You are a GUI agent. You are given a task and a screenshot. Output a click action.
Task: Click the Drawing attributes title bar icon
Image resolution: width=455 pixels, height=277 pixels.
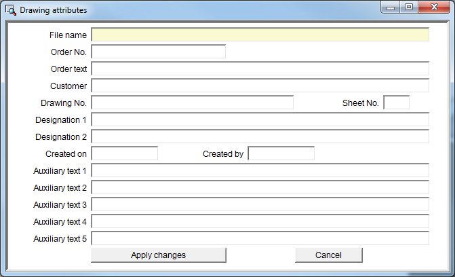(x=11, y=10)
